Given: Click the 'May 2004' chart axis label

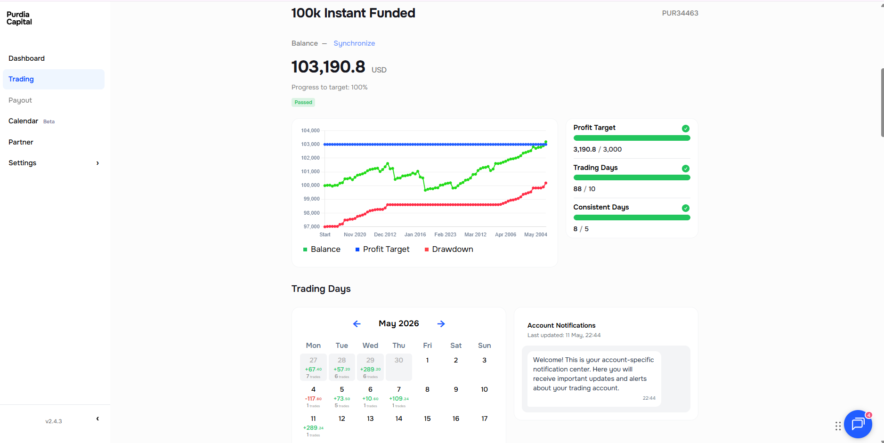Looking at the screenshot, I should [535, 235].
